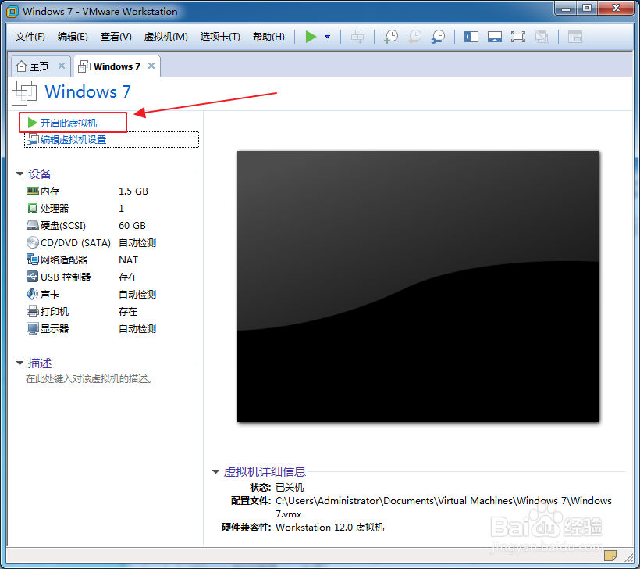Click the 内存 memory device icon
This screenshot has height=569, width=640.
pos(32,191)
